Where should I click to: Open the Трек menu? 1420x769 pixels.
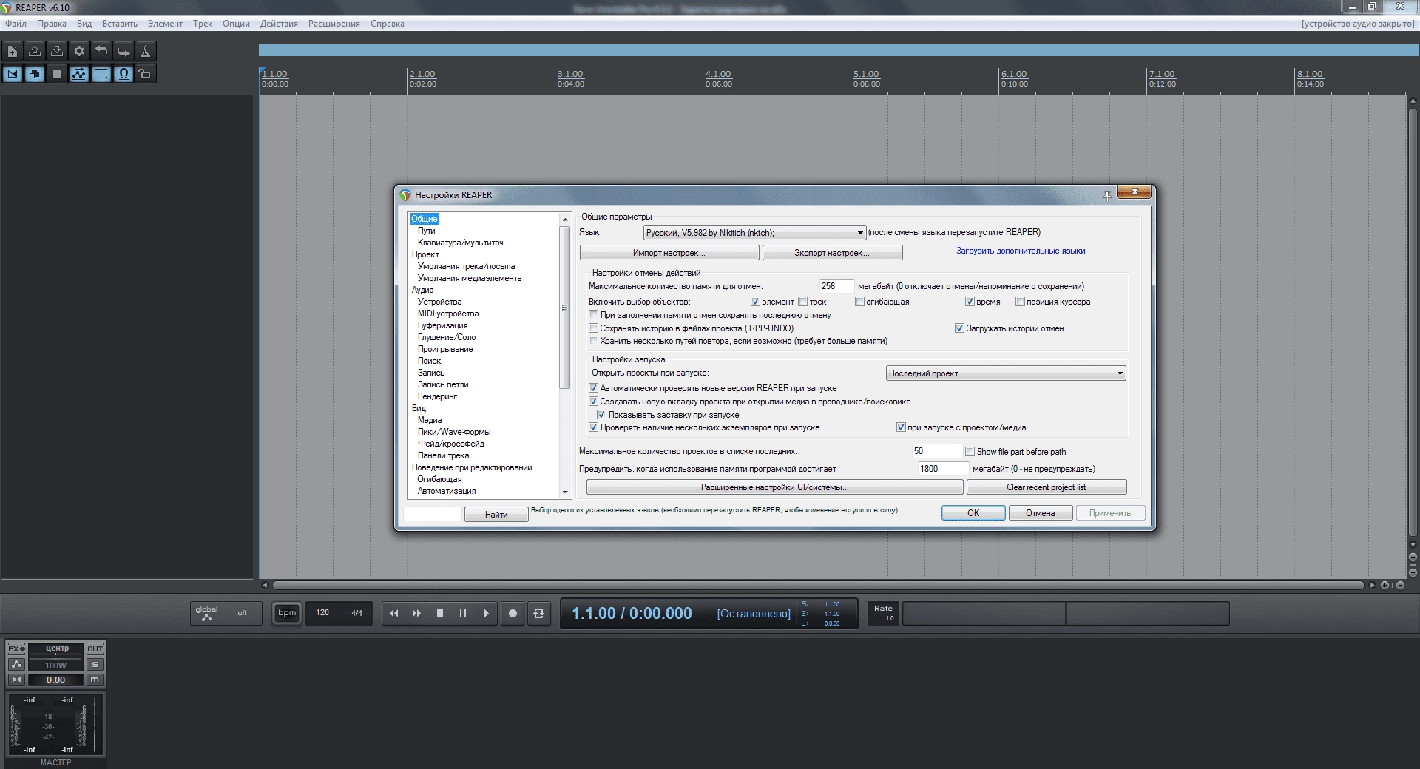(x=203, y=24)
